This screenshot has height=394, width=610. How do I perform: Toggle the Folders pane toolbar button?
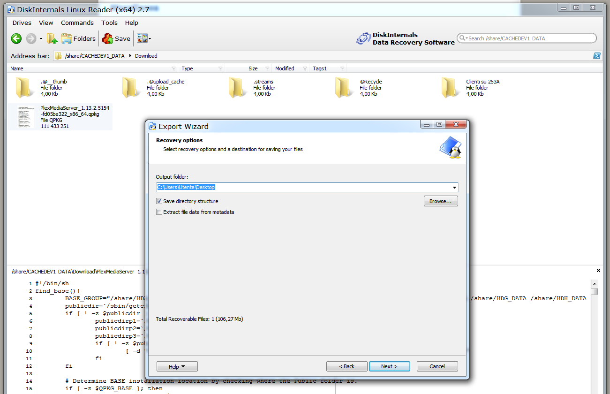78,38
